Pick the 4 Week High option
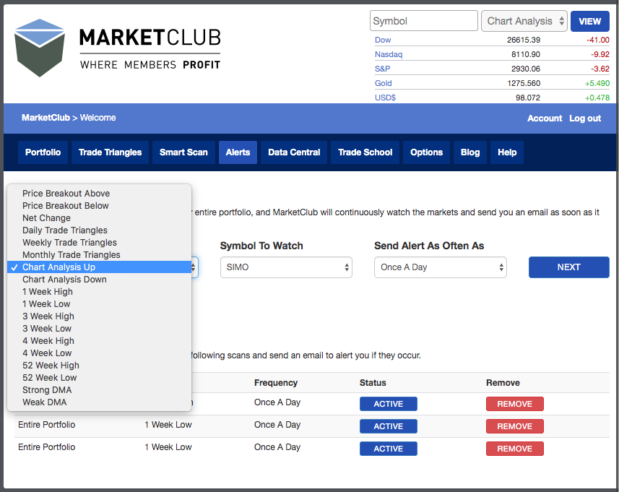 click(x=100, y=341)
